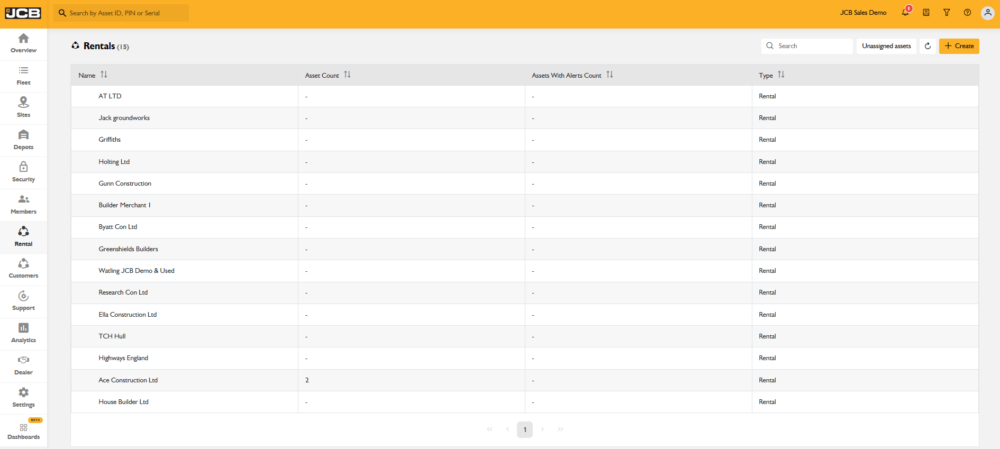Image resolution: width=1000 pixels, height=449 pixels.
Task: Go to first page of rentals
Action: coord(489,429)
